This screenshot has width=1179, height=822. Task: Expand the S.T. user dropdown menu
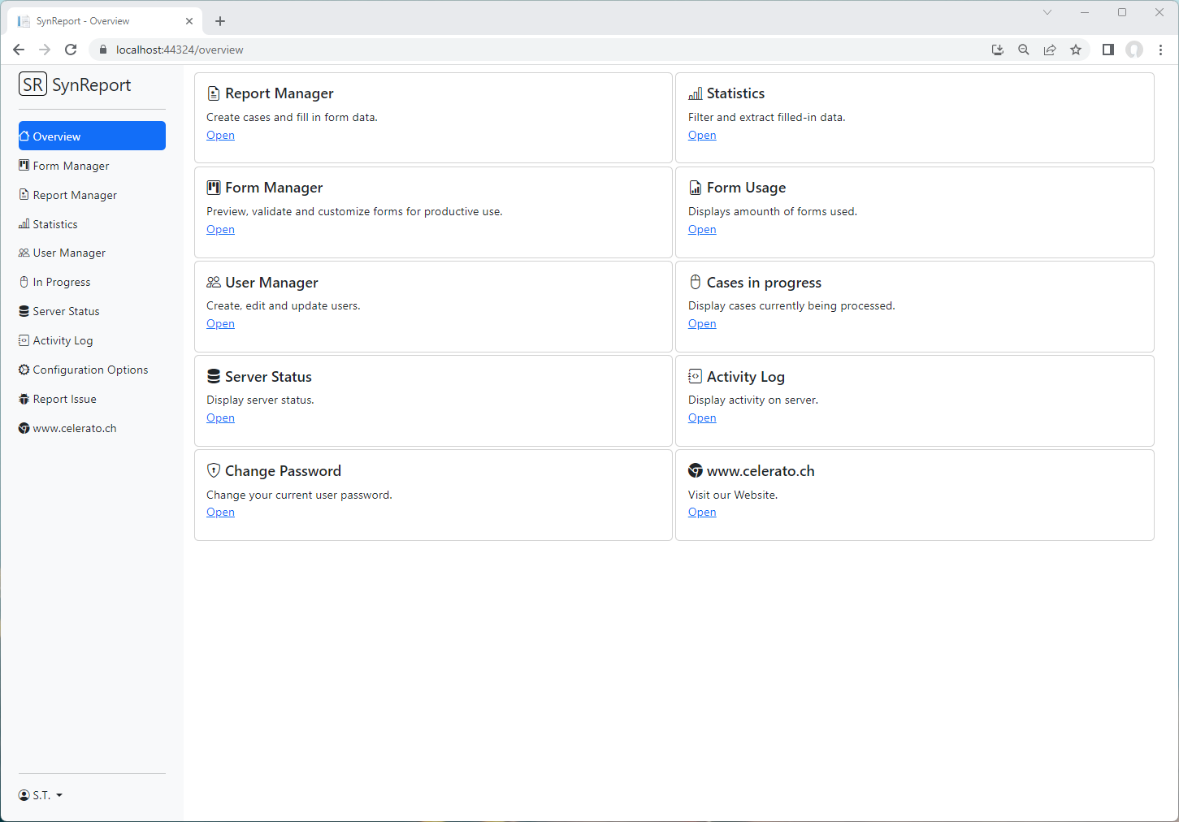pyautogui.click(x=41, y=795)
